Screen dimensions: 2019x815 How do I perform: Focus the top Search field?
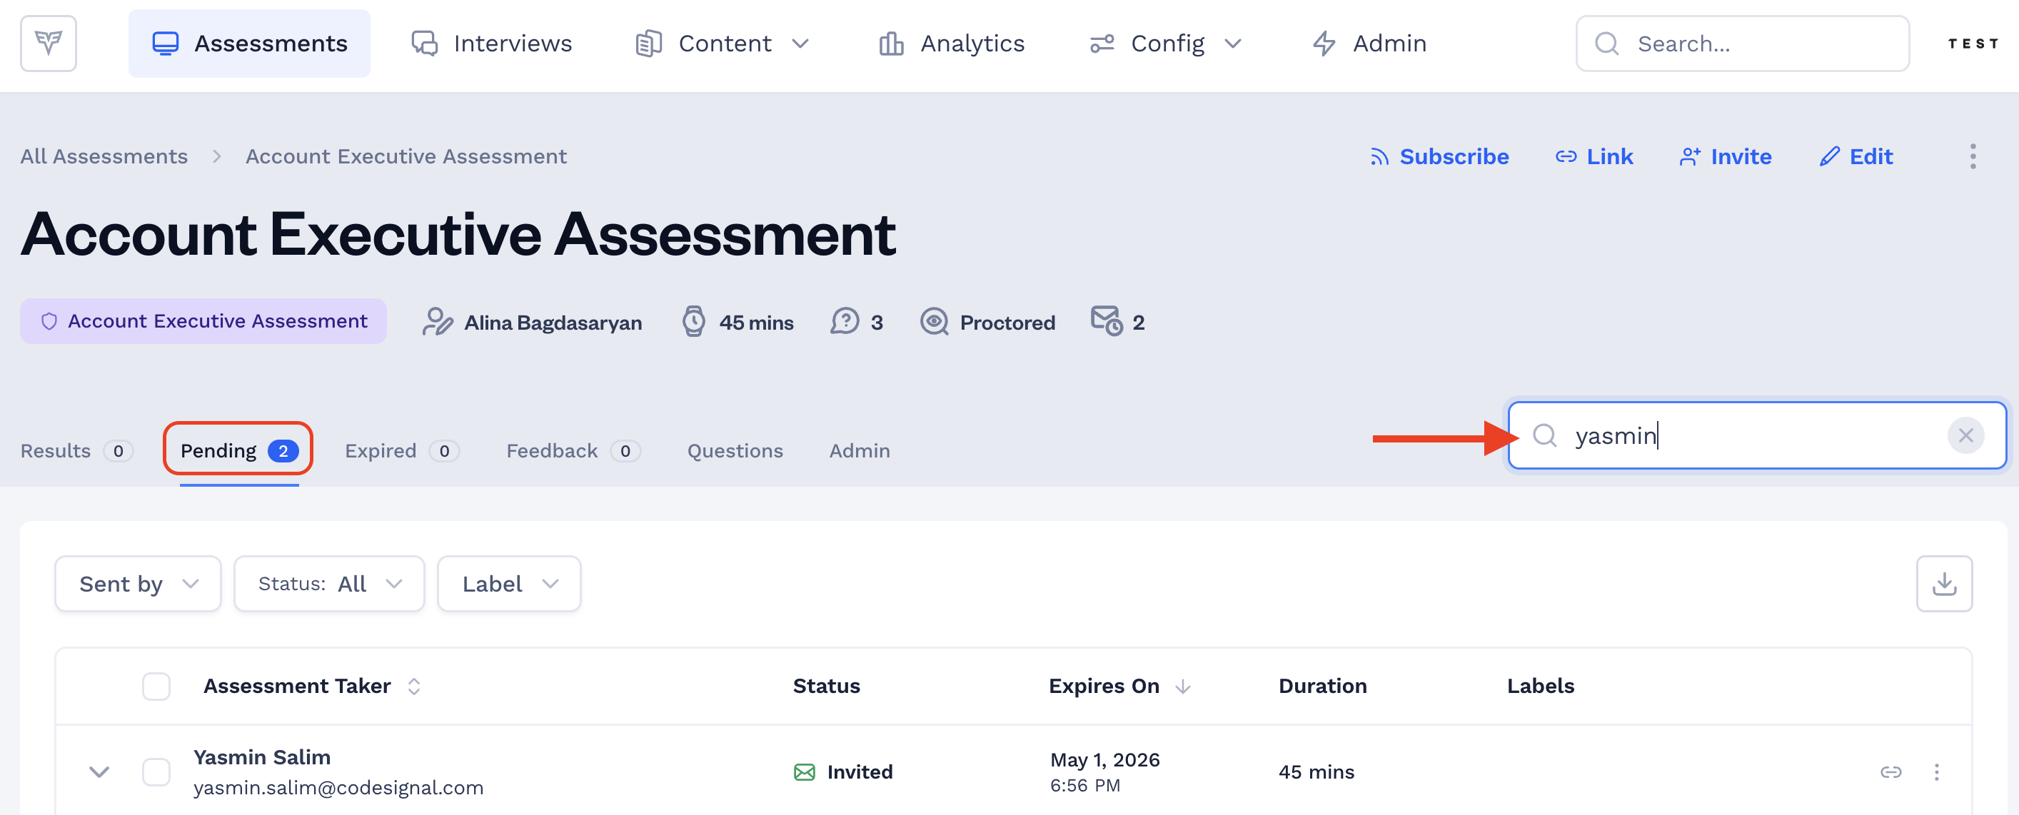tap(1741, 43)
